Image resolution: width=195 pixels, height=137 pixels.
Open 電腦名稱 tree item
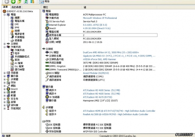19,21
